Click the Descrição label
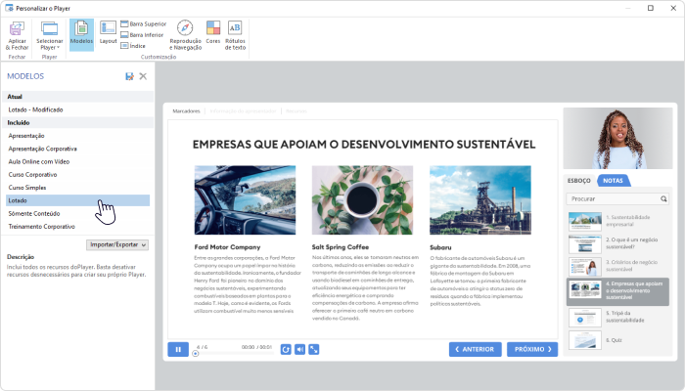Image resolution: width=685 pixels, height=391 pixels. pyautogui.click(x=21, y=257)
